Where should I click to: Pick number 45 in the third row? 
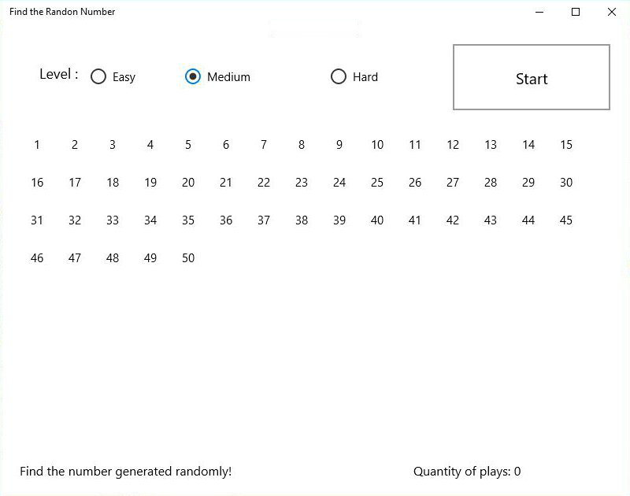point(566,220)
